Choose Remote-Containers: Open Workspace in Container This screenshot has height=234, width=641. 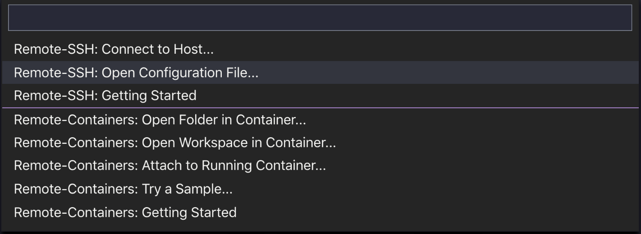coord(175,143)
